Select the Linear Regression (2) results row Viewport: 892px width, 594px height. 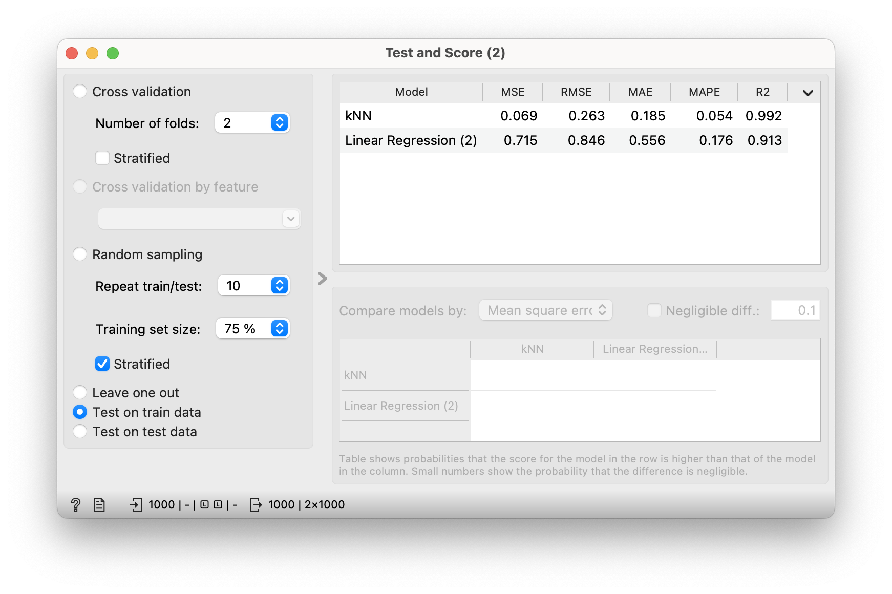tap(563, 140)
